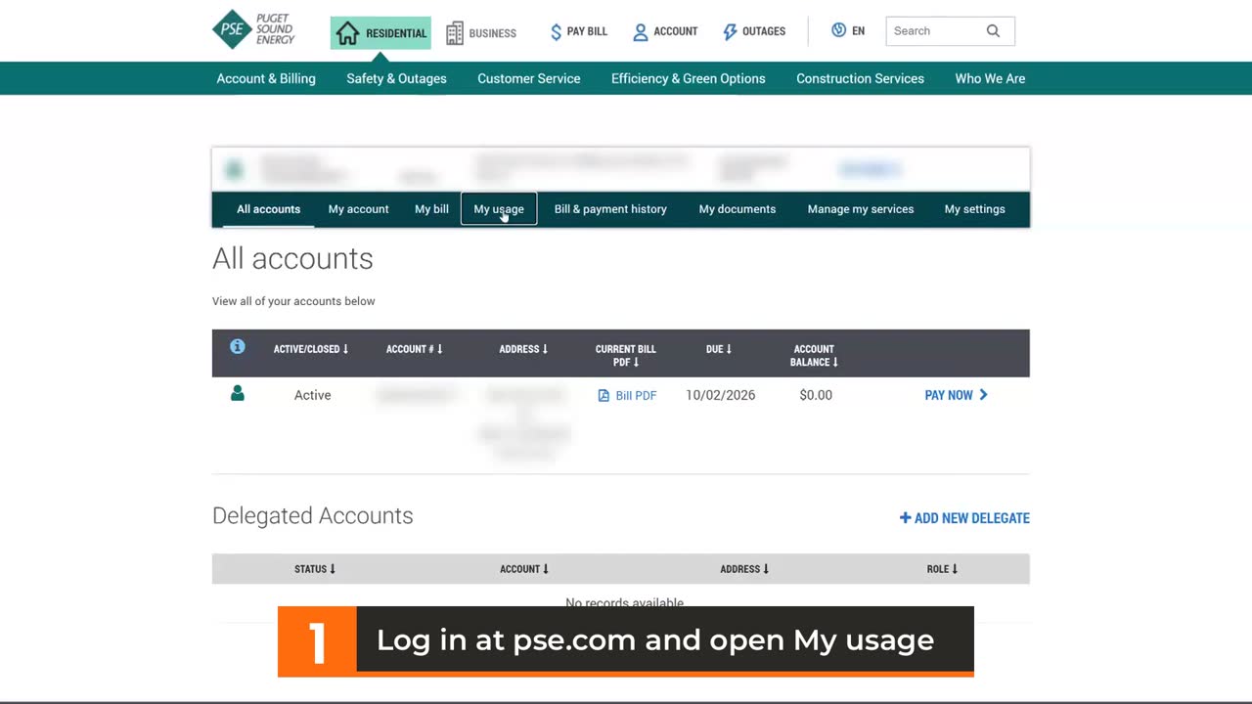Sort delegated accounts by Status
The height and width of the screenshot is (704, 1252).
coord(315,569)
